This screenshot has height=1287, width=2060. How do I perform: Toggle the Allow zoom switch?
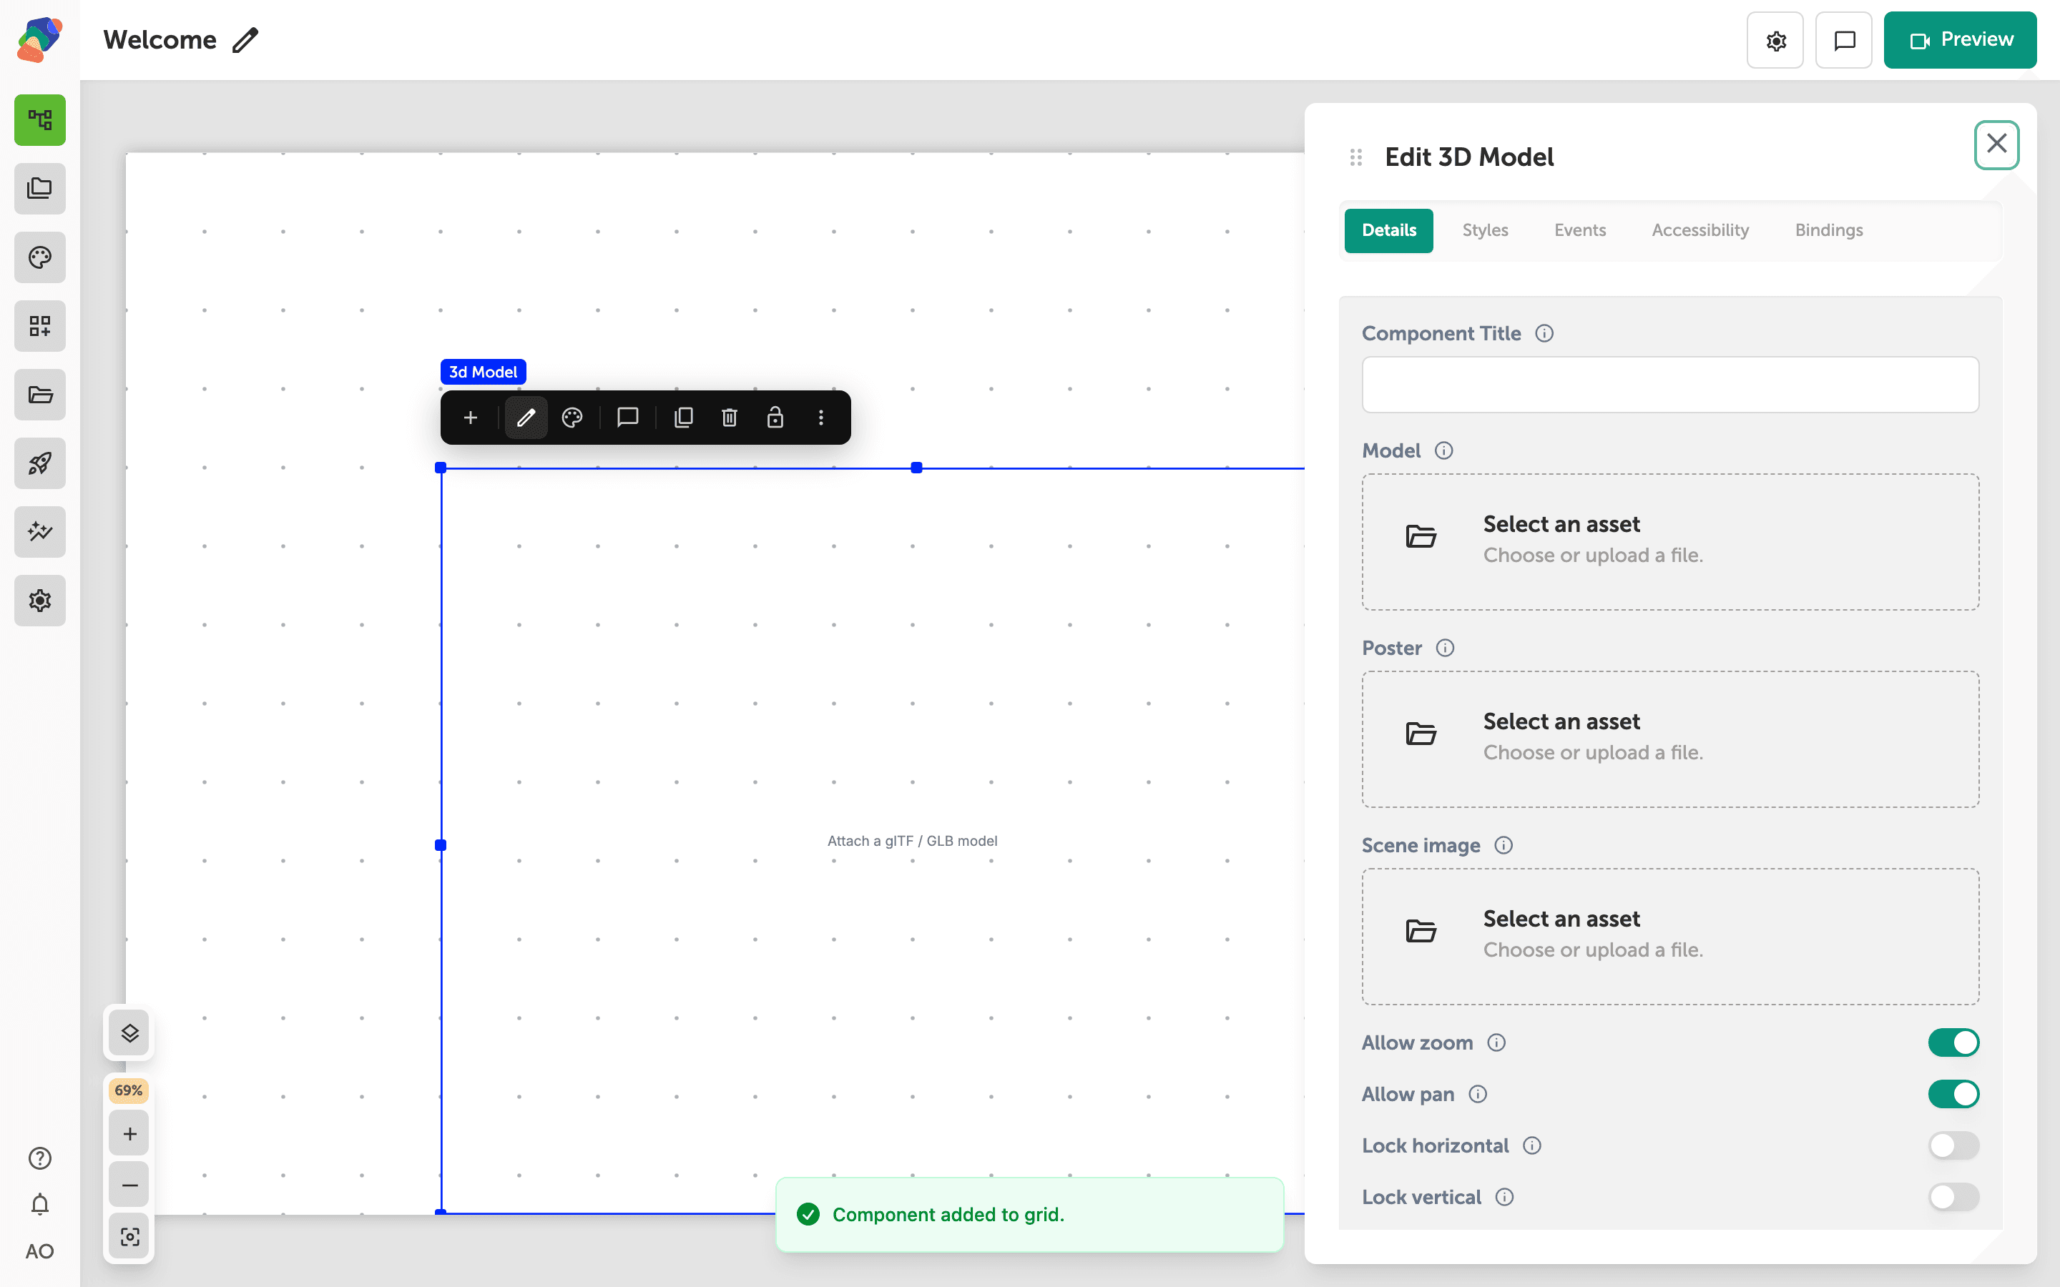click(x=1953, y=1042)
